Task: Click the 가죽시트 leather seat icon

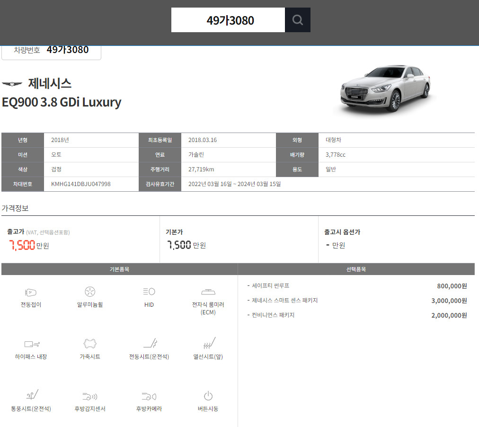Action: coord(90,344)
